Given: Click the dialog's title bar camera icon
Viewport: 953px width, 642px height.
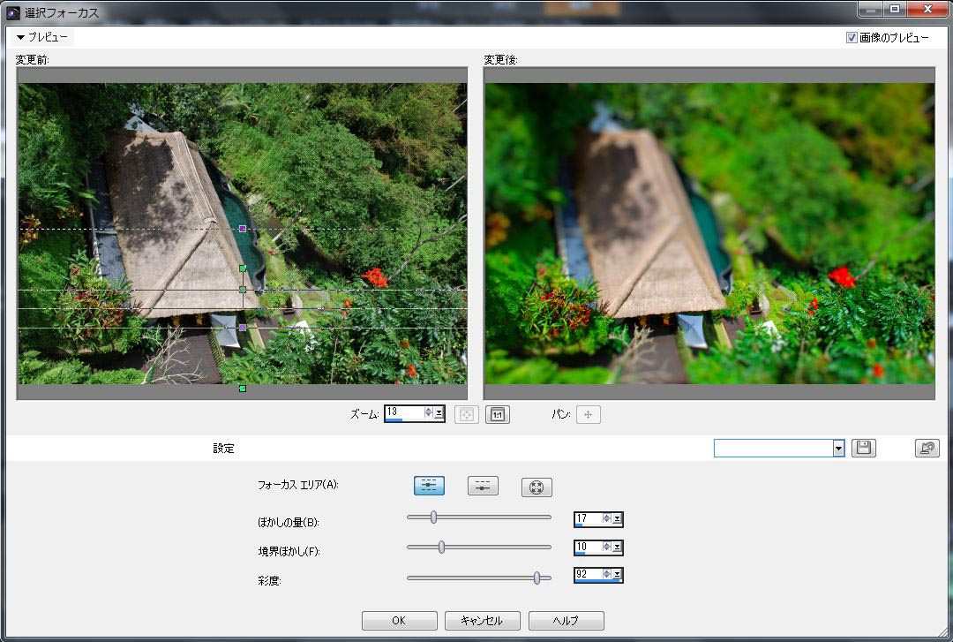Looking at the screenshot, I should pyautogui.click(x=12, y=12).
